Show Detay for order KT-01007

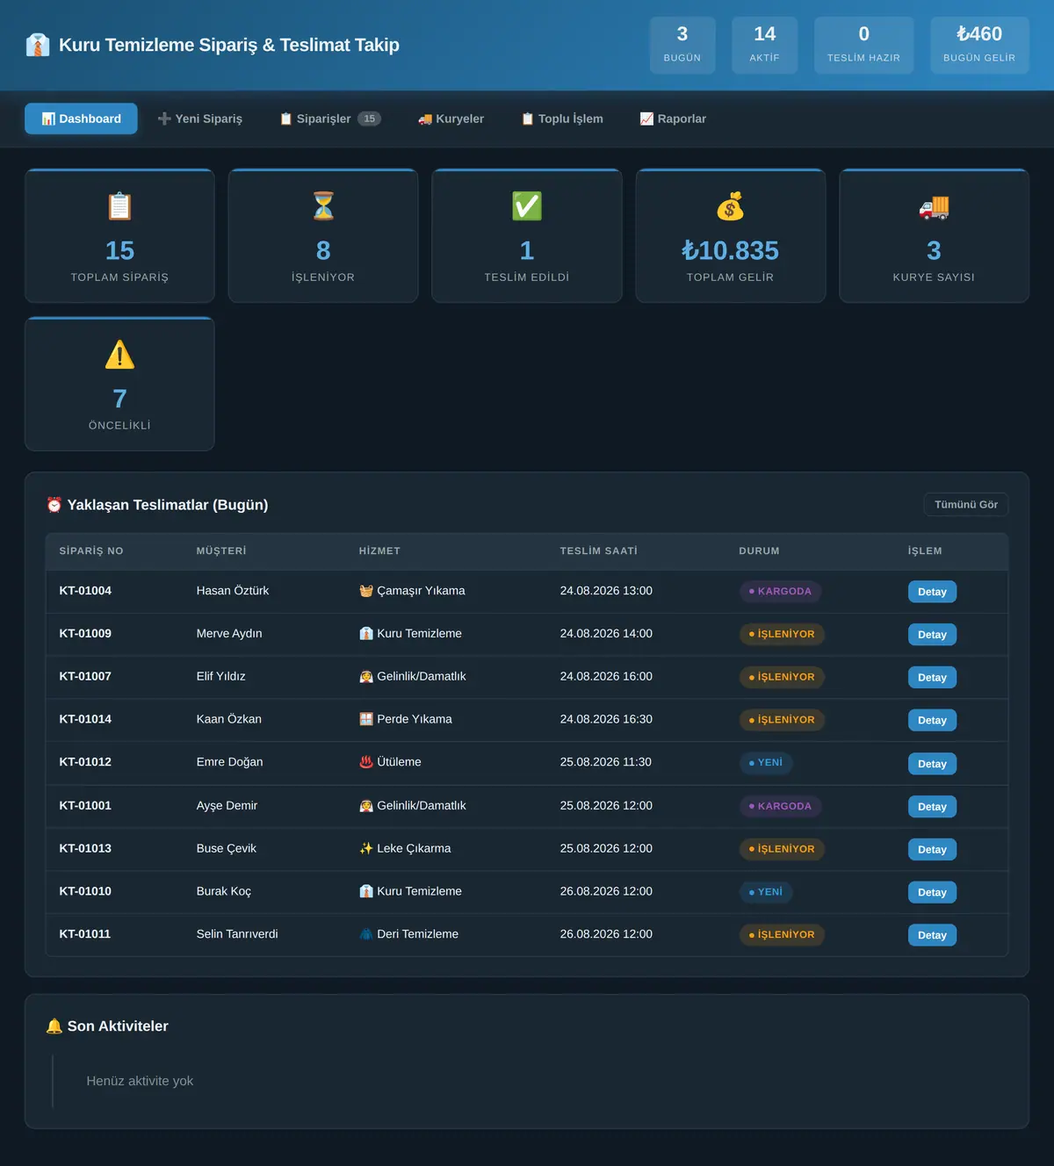(932, 678)
